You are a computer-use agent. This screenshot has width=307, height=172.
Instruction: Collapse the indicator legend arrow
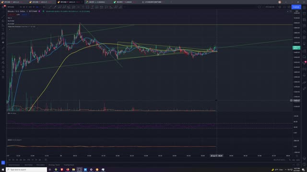[10, 30]
